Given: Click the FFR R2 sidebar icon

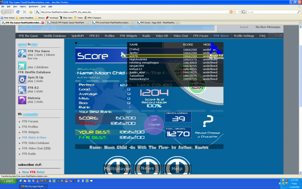Looking at the screenshot, I should coord(22,90).
